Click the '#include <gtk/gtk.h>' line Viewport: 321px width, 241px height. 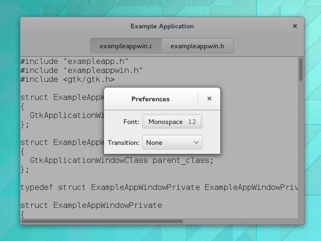[67, 80]
